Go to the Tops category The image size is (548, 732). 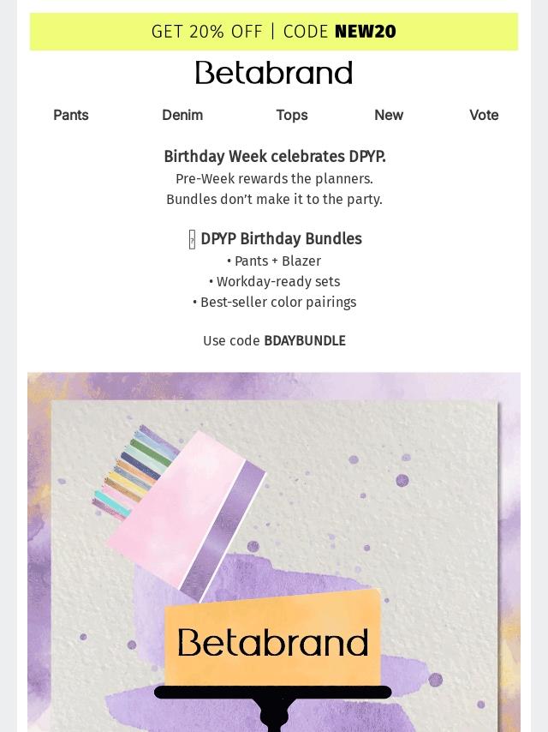(291, 115)
